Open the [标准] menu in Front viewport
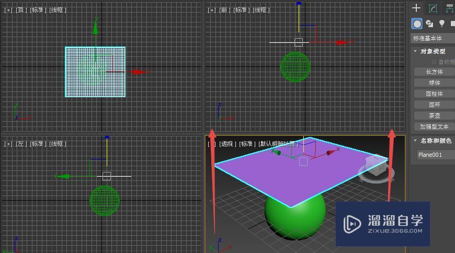Image resolution: width=455 pixels, height=253 pixels. [x=242, y=10]
